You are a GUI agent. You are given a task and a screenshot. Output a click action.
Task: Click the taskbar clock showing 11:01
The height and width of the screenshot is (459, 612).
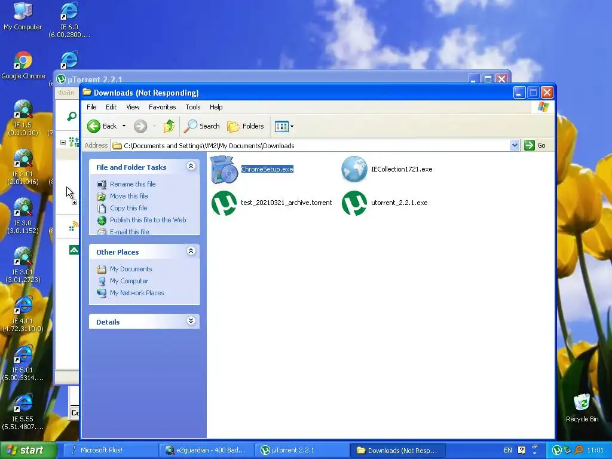pyautogui.click(x=595, y=450)
